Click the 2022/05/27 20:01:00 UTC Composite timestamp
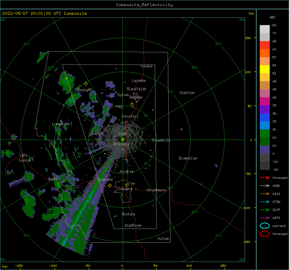 (x=44, y=13)
